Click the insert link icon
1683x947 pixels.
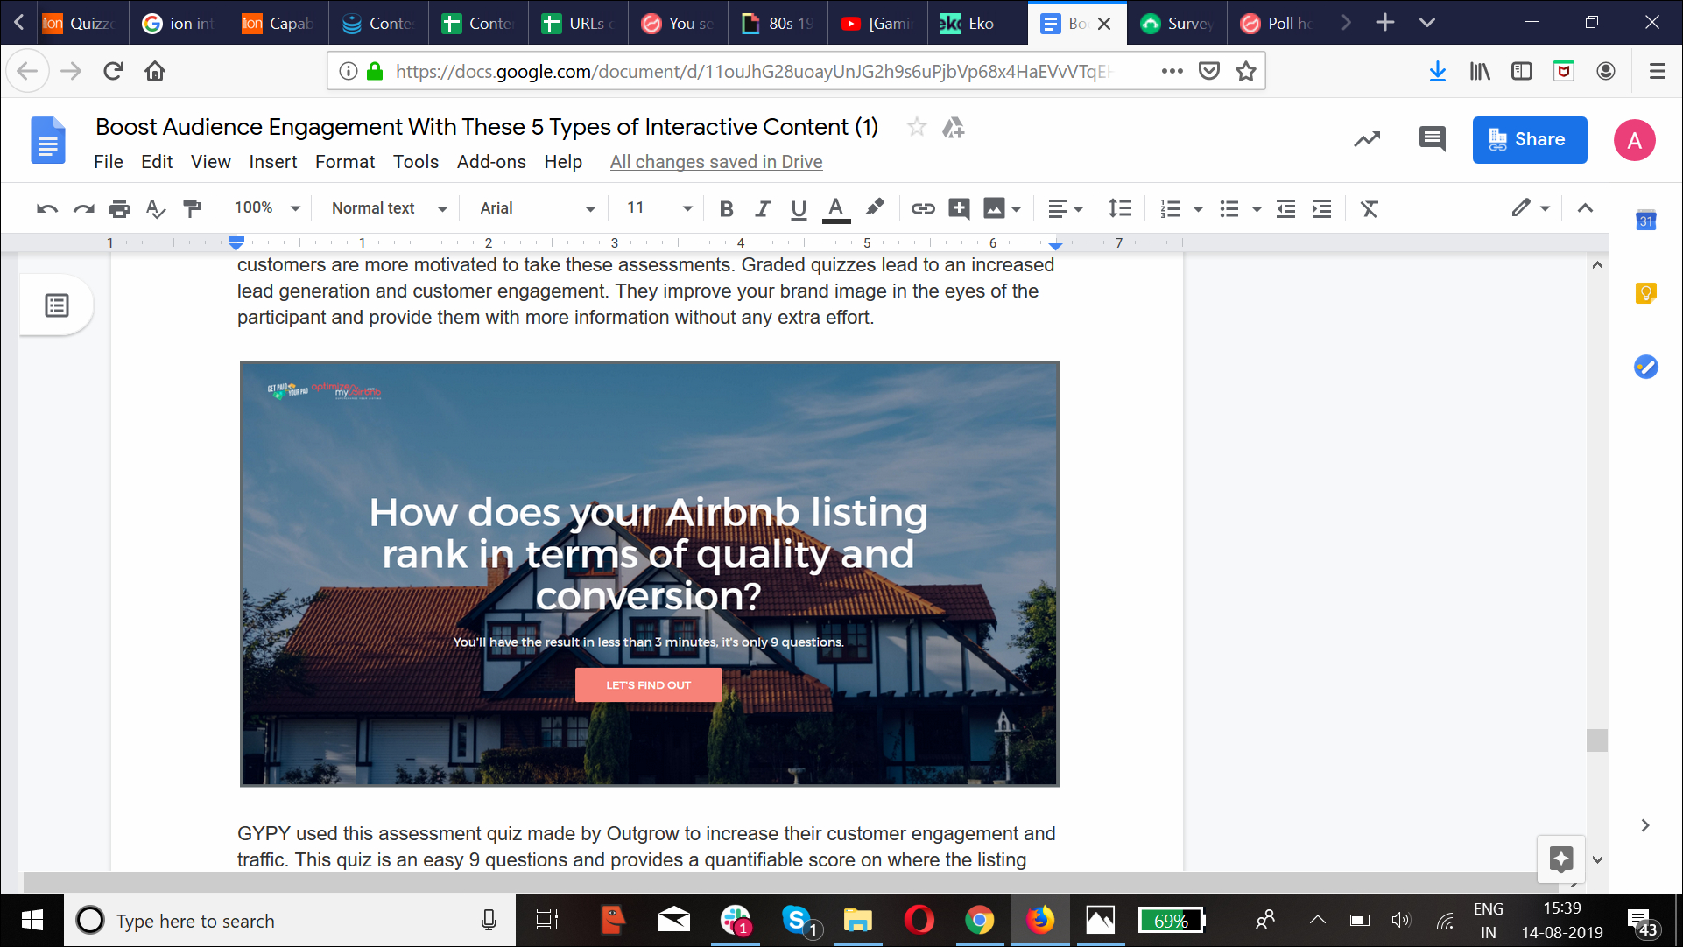click(x=923, y=208)
